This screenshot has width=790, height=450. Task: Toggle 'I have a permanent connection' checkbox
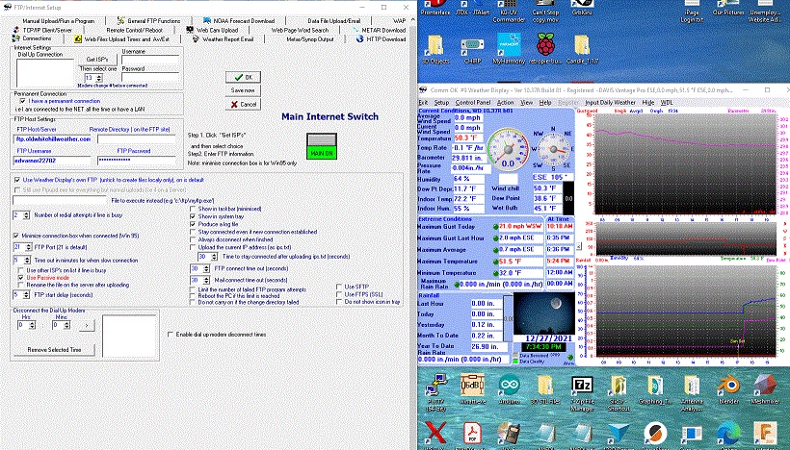pos(23,101)
